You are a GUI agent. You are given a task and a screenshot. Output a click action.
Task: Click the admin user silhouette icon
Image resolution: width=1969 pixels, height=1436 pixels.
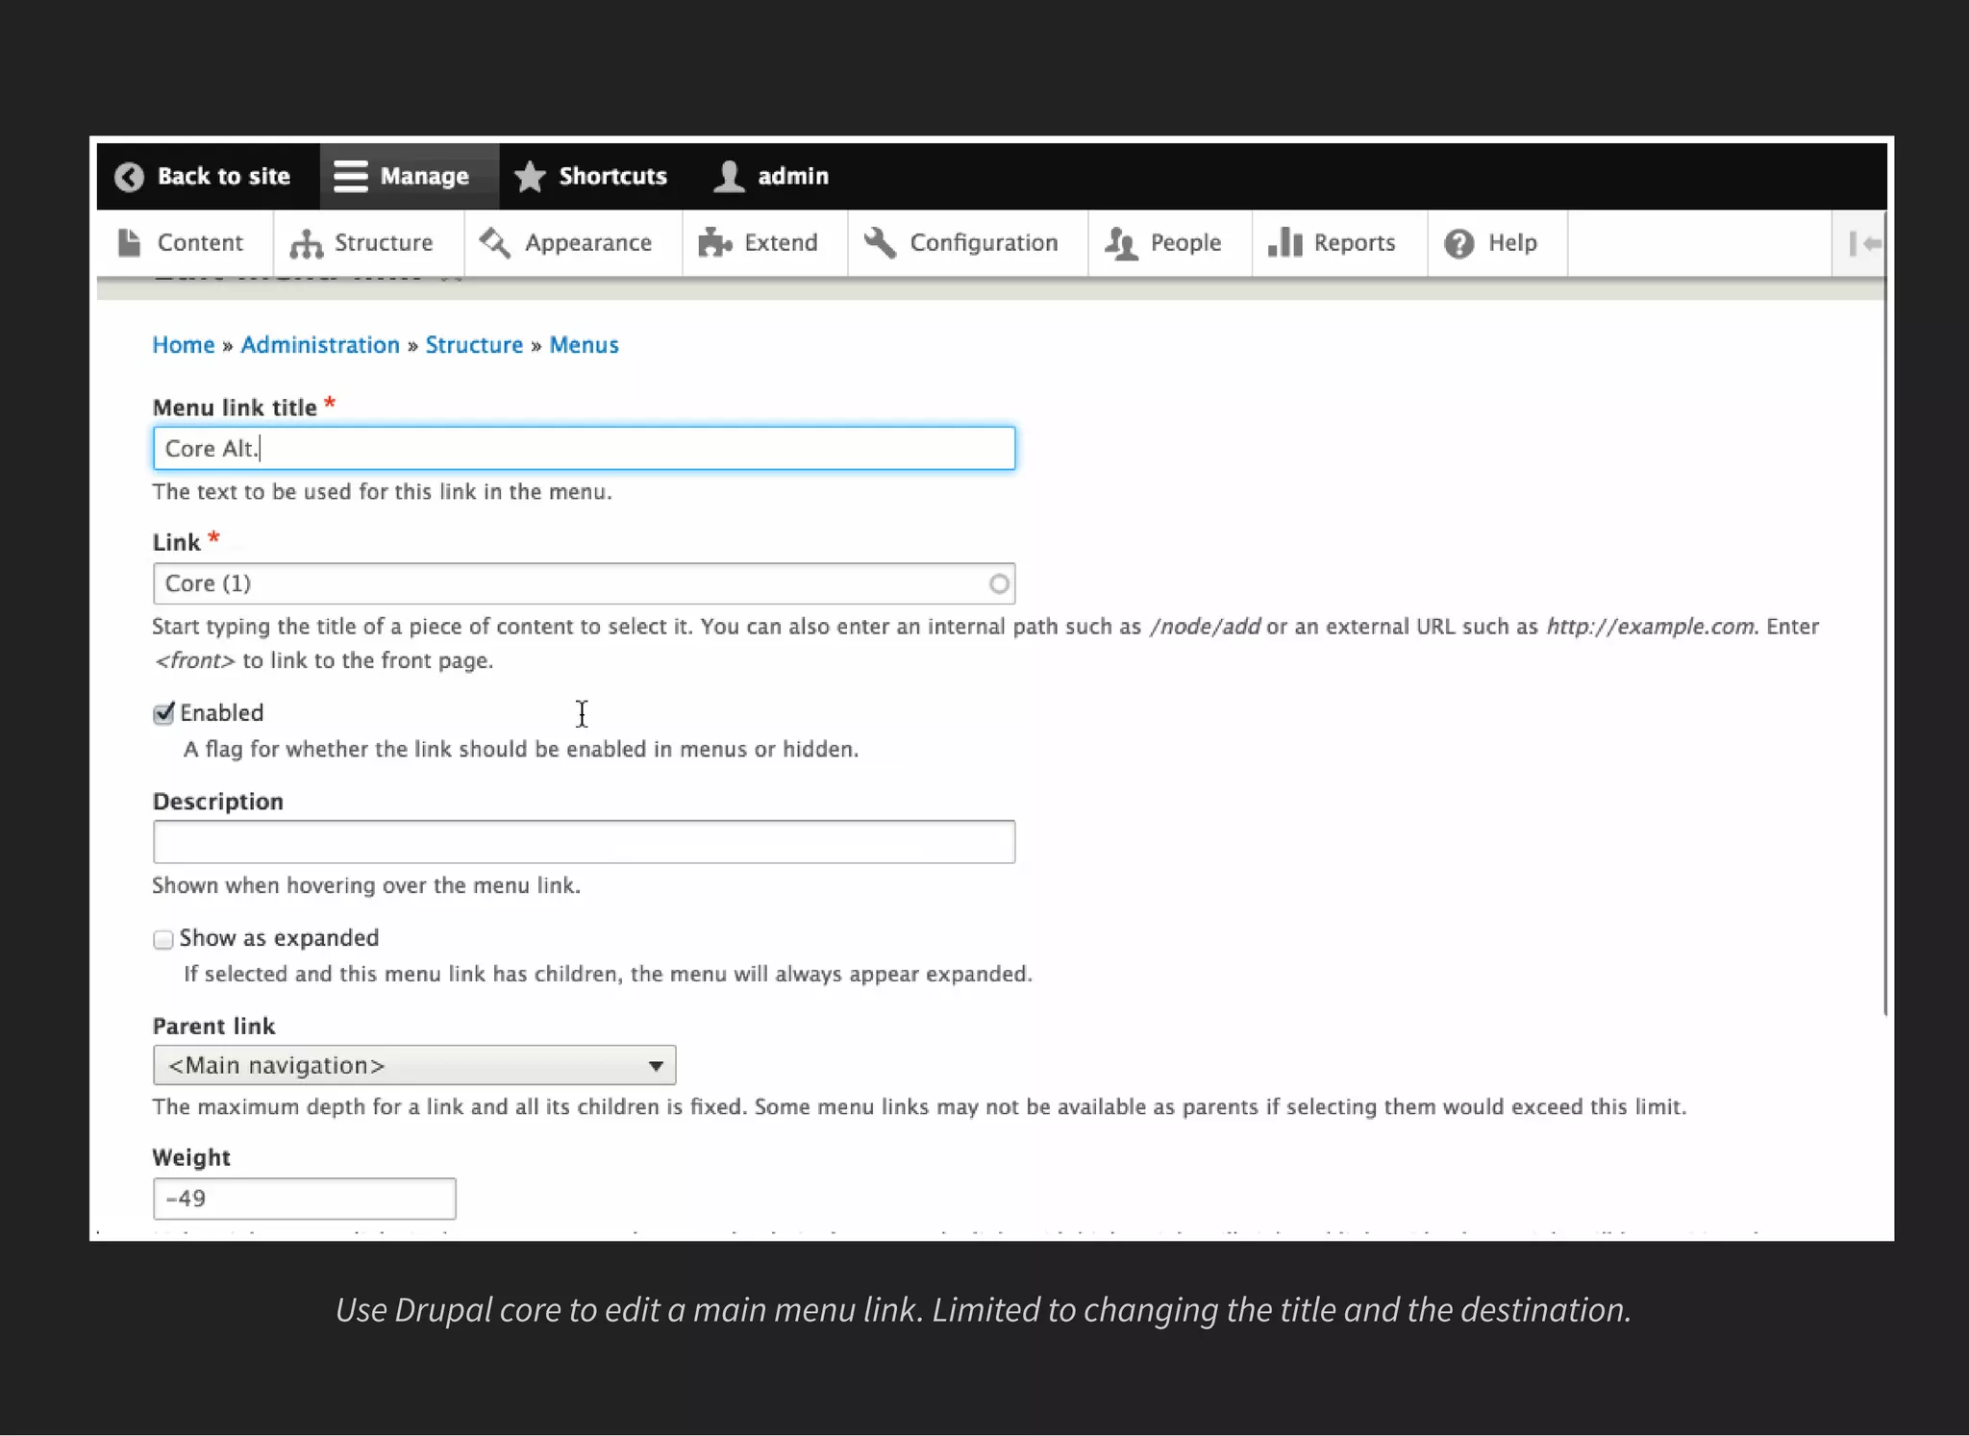pos(729,177)
